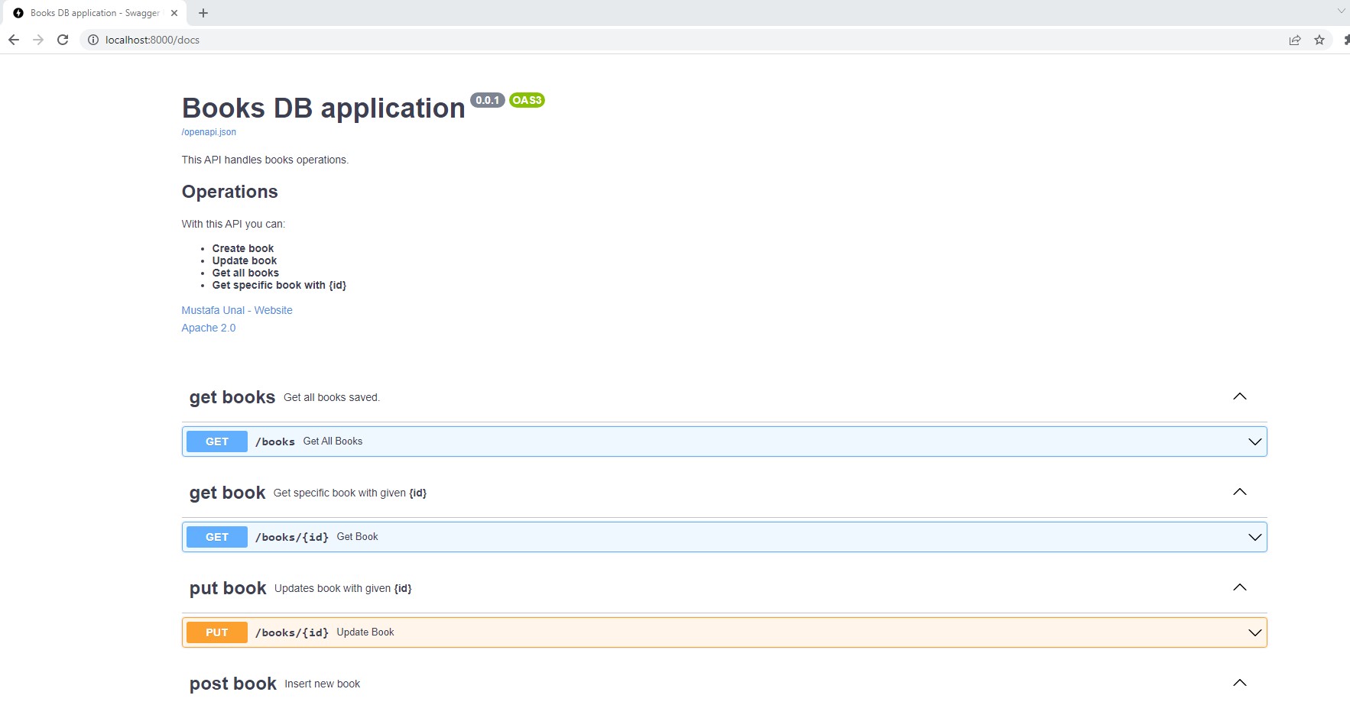This screenshot has height=705, width=1350.
Task: Open the Apache 2.0 license link
Action: (208, 327)
